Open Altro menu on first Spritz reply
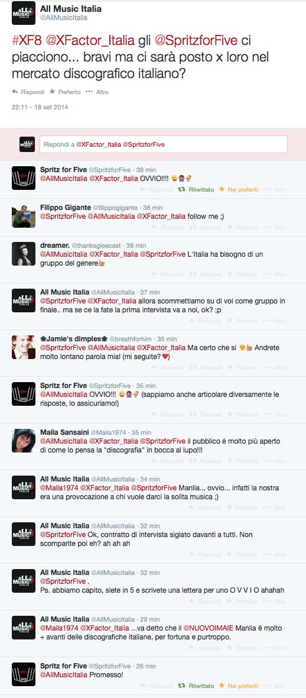This screenshot has height=698, width=306. [x=275, y=190]
